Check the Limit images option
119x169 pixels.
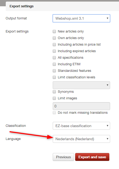[54, 98]
